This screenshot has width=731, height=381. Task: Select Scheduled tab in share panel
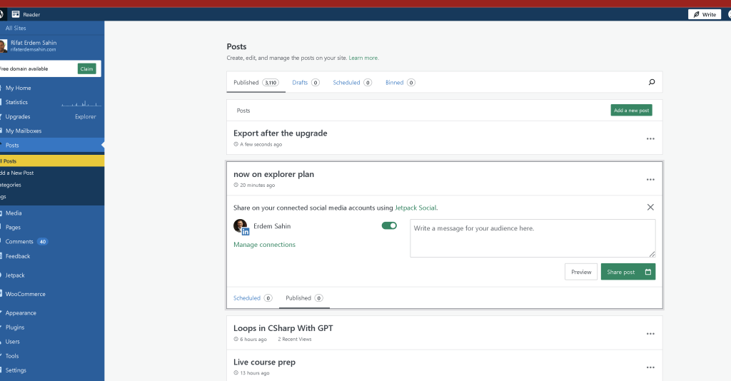(x=253, y=298)
